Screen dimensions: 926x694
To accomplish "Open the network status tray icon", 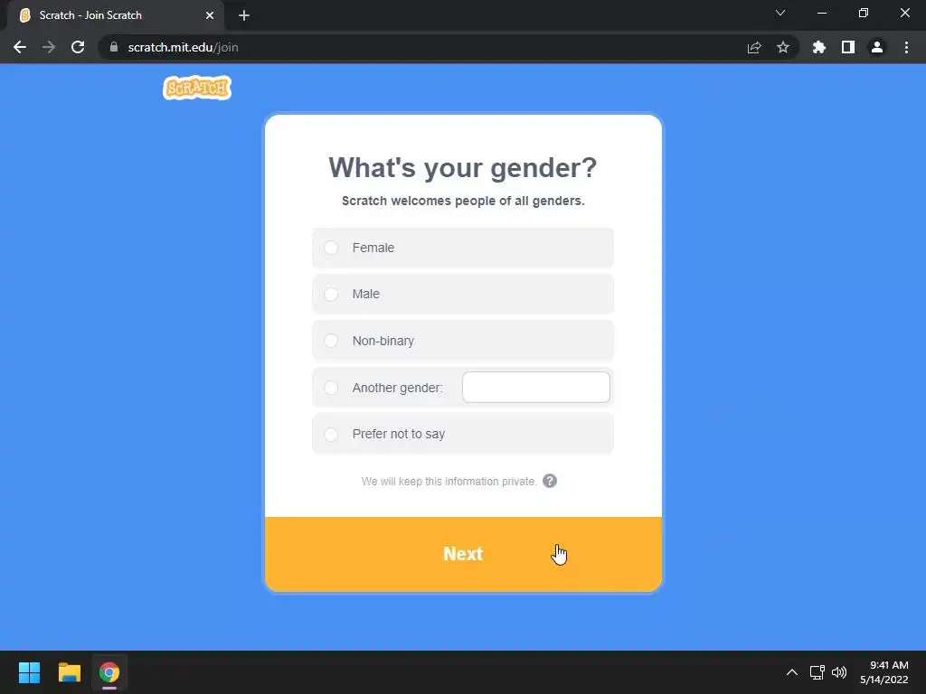I will pos(817,672).
